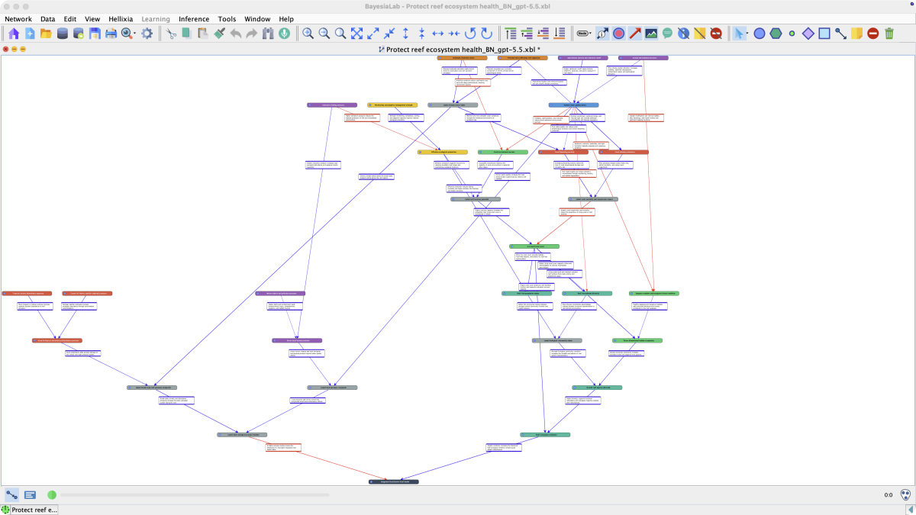Select the dark target node at bottom of graph
Image resolution: width=916 pixels, height=515 pixels.
point(394,482)
